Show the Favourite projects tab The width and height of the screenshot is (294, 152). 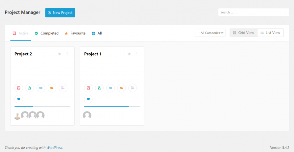click(75, 33)
